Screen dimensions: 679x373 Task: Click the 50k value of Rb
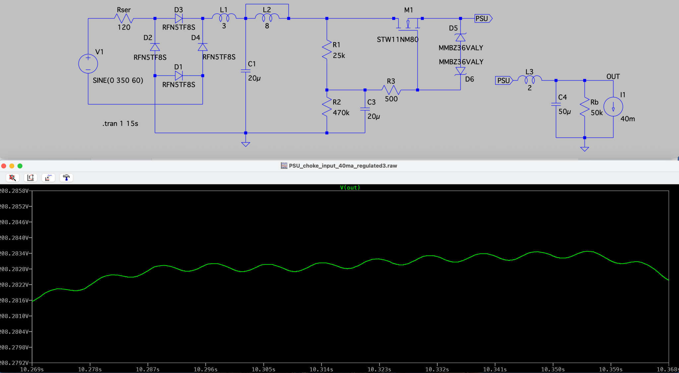(x=597, y=113)
